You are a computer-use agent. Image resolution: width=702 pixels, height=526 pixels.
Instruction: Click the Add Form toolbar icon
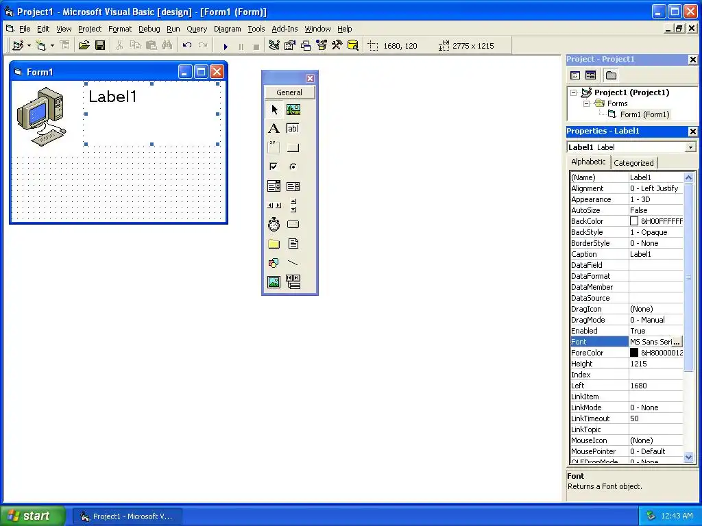click(40, 46)
